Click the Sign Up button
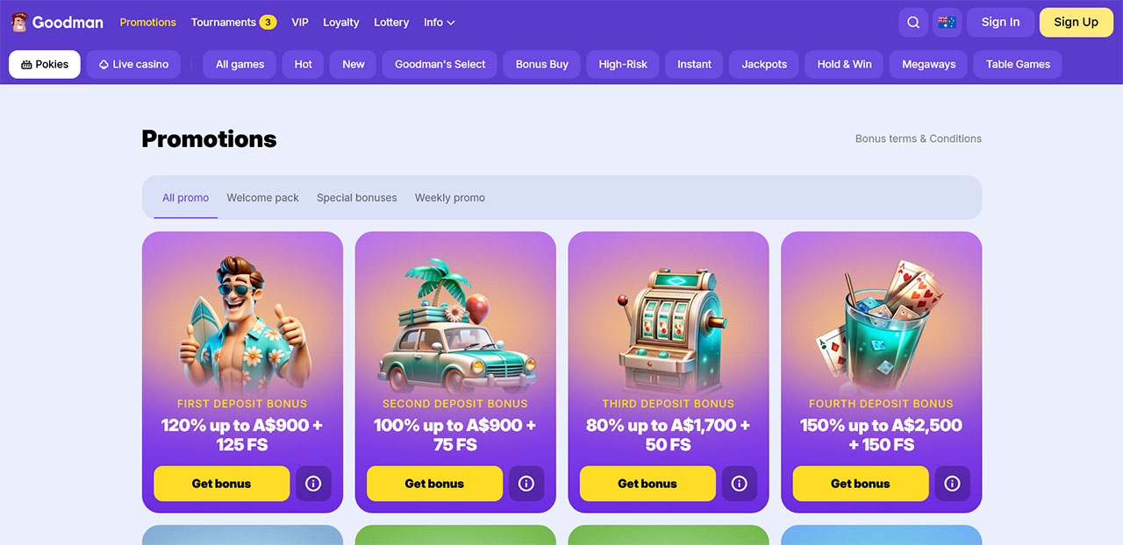This screenshot has height=545, width=1123. point(1076,23)
